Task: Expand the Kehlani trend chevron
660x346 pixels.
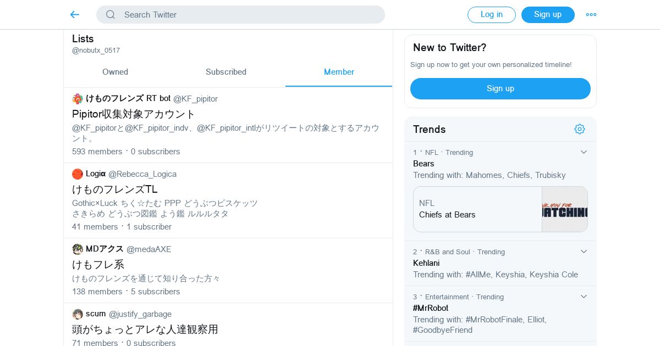Action: (x=584, y=252)
